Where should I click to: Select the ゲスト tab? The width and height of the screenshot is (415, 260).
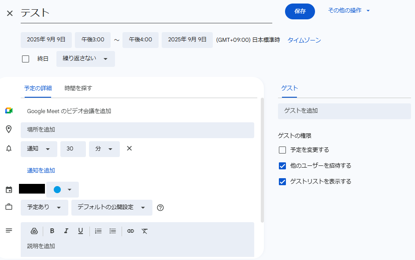pyautogui.click(x=289, y=88)
